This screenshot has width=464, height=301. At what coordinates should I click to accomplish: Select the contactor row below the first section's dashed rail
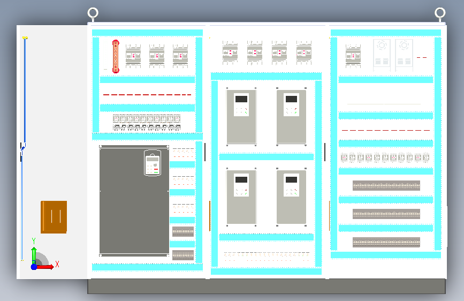[147, 123]
